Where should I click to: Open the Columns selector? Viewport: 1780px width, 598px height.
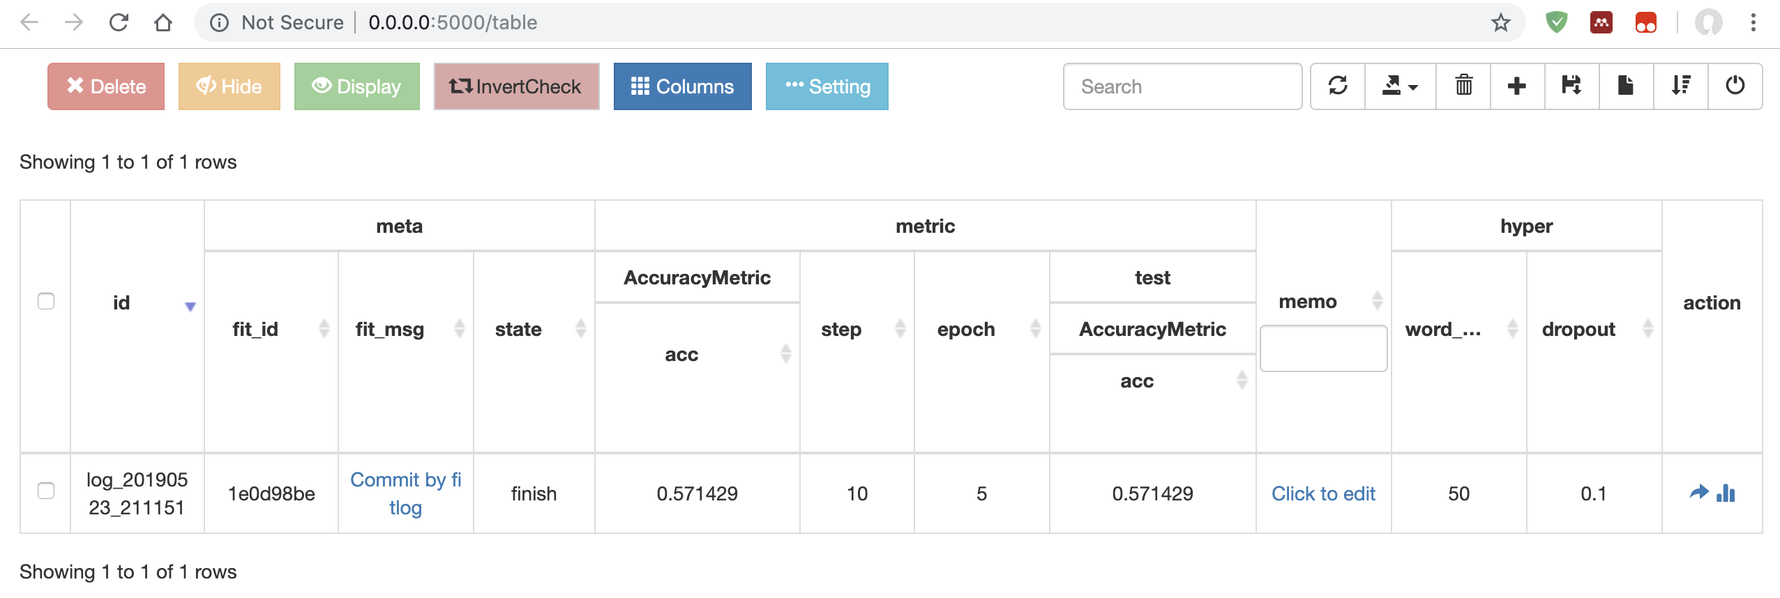(682, 86)
